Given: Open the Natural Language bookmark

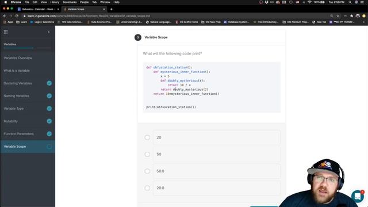Looking at the screenshot, I should coord(159,22).
